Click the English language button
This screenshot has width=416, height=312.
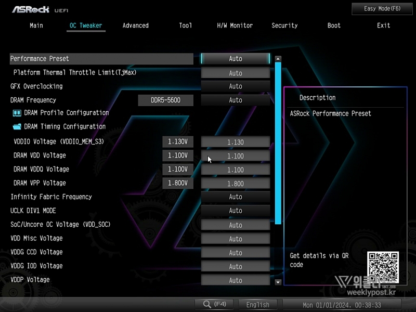click(258, 305)
